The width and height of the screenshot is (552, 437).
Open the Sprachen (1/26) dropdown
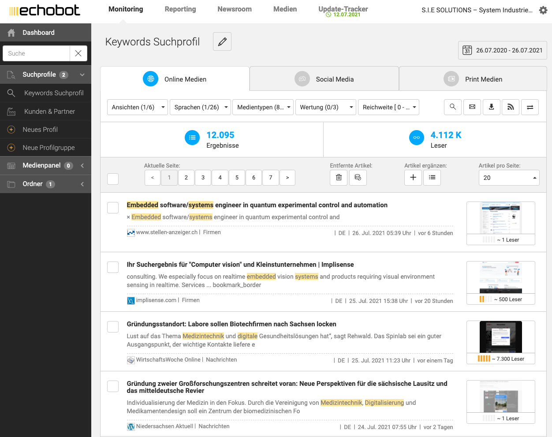click(x=201, y=107)
